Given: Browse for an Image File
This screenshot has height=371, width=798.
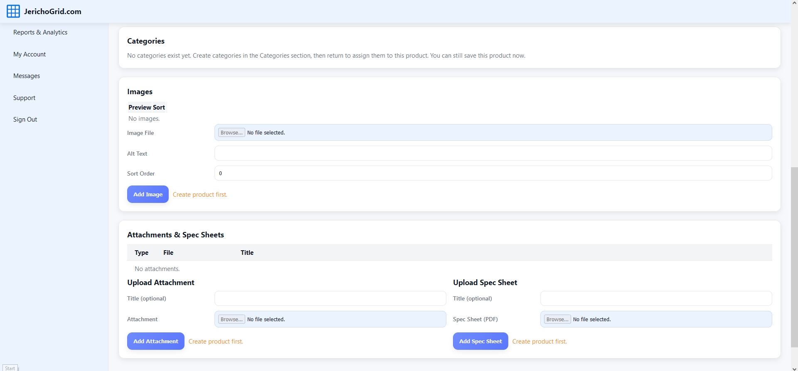Looking at the screenshot, I should pyautogui.click(x=232, y=133).
